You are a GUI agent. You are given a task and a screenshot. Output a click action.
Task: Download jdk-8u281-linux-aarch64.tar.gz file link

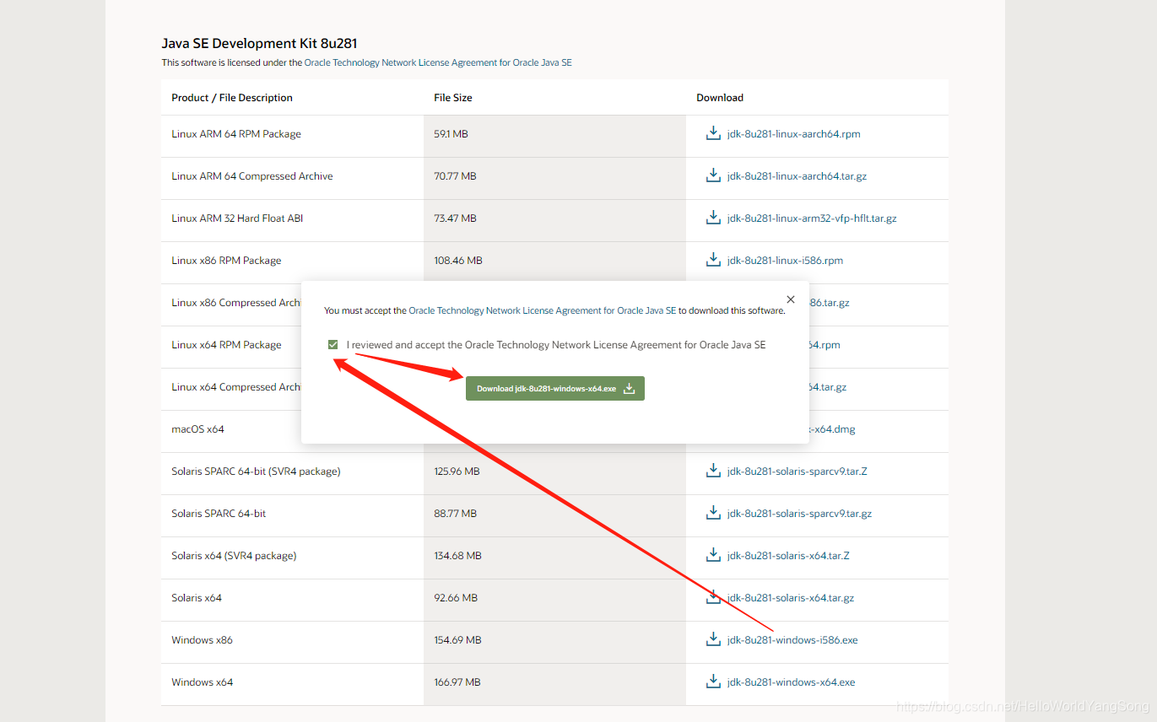coord(797,176)
